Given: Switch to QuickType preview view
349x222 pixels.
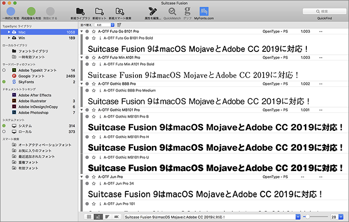Looking at the screenshot, I should coord(98,217).
